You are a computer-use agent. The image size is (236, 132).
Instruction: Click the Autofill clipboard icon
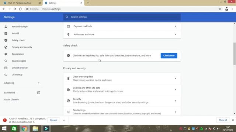6,33
